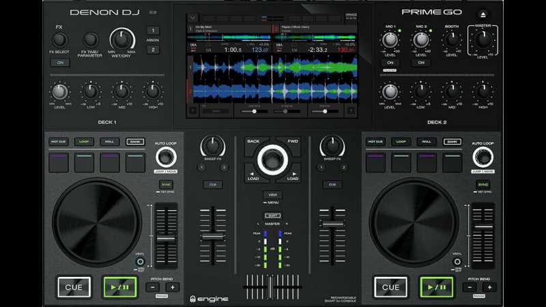The image size is (546, 307).
Task: Click the crossfader handle
Action: (270, 287)
